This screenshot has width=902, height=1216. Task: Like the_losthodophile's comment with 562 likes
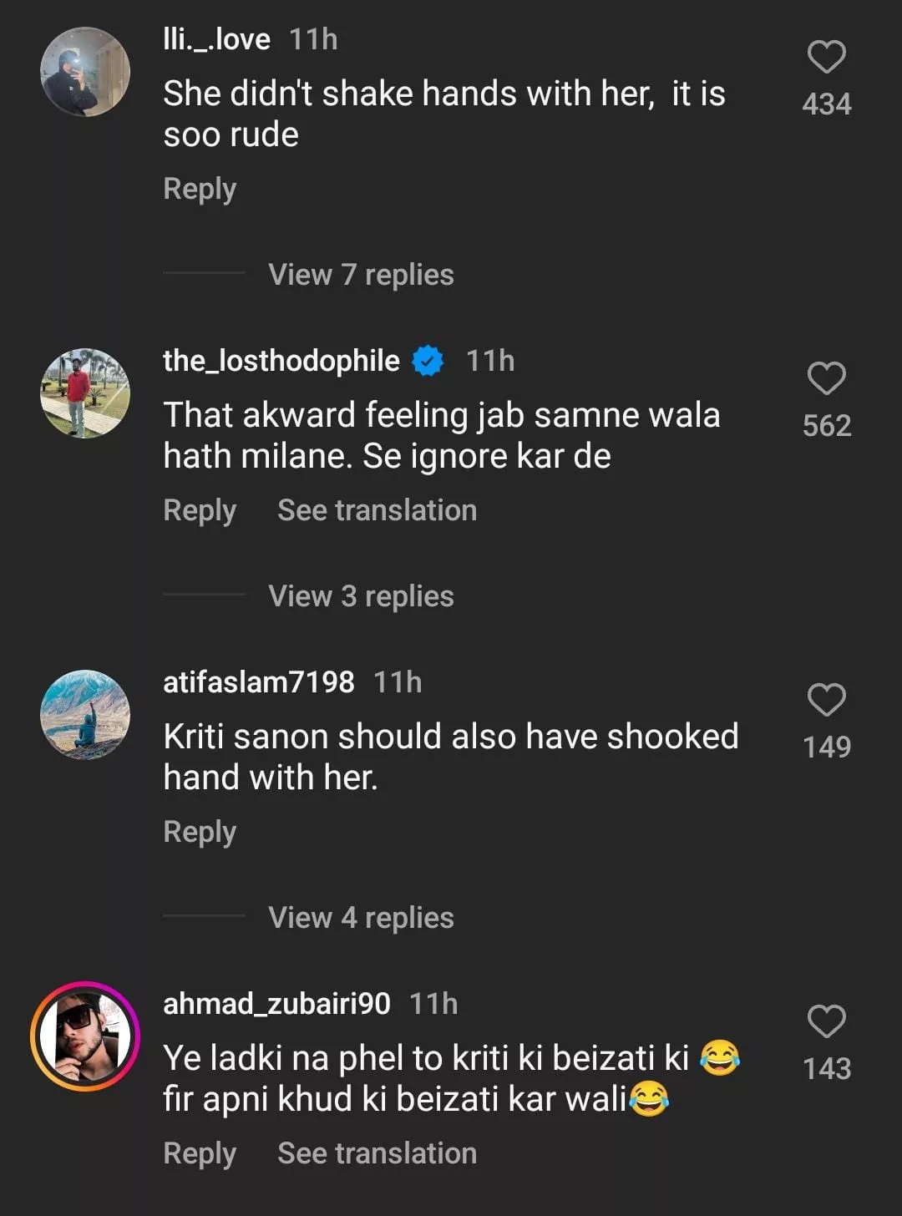(x=826, y=379)
